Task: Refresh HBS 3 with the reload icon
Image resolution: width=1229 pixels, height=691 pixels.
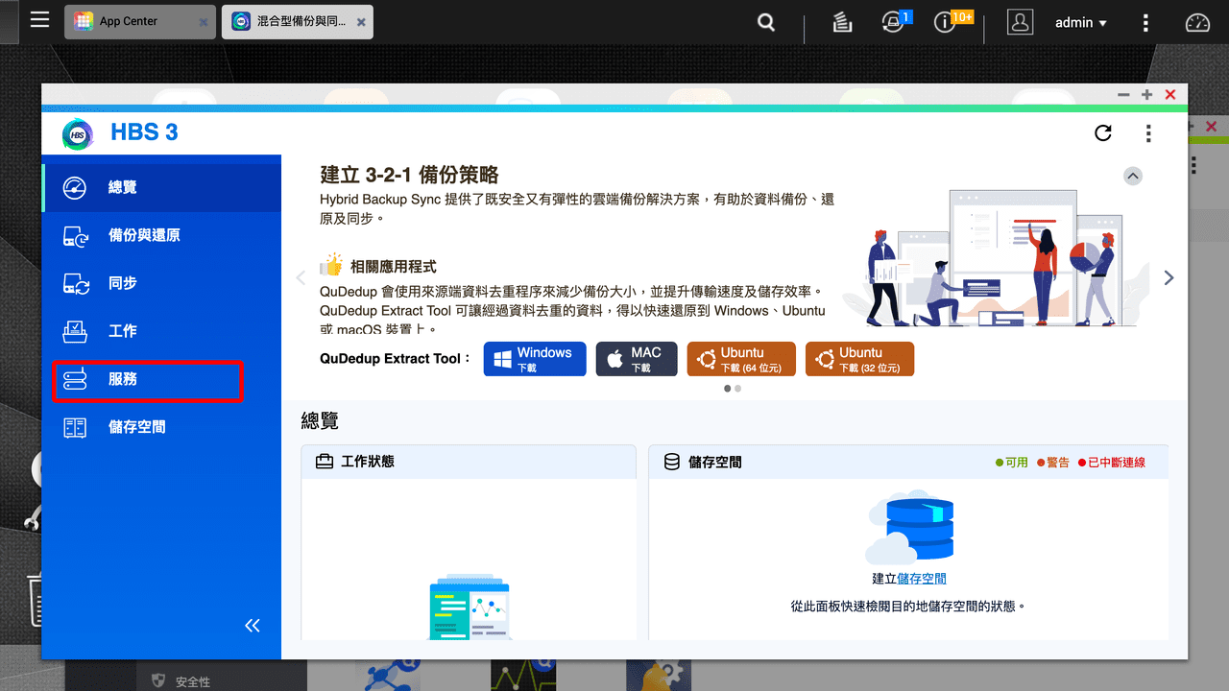Action: click(x=1102, y=133)
